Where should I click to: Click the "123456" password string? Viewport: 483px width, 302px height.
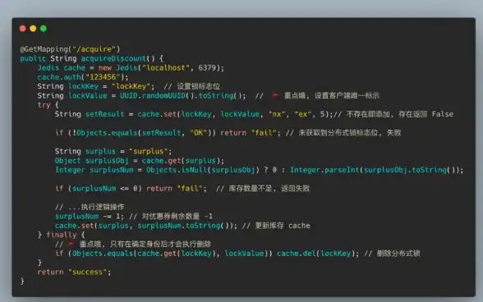[x=103, y=77]
